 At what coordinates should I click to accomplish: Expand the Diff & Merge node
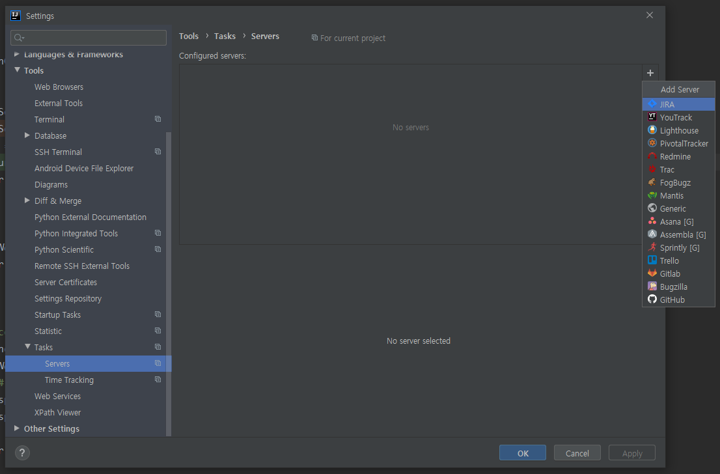coord(27,201)
